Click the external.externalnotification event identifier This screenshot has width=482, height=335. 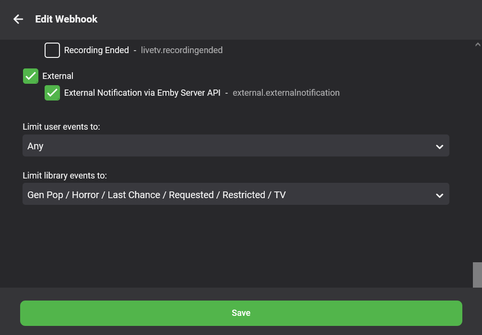coord(286,93)
